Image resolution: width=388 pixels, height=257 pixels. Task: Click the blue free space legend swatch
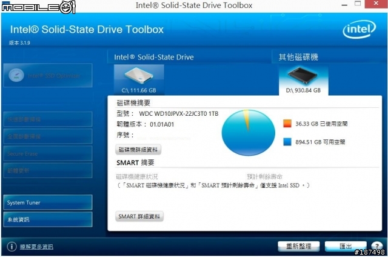tap(287, 142)
